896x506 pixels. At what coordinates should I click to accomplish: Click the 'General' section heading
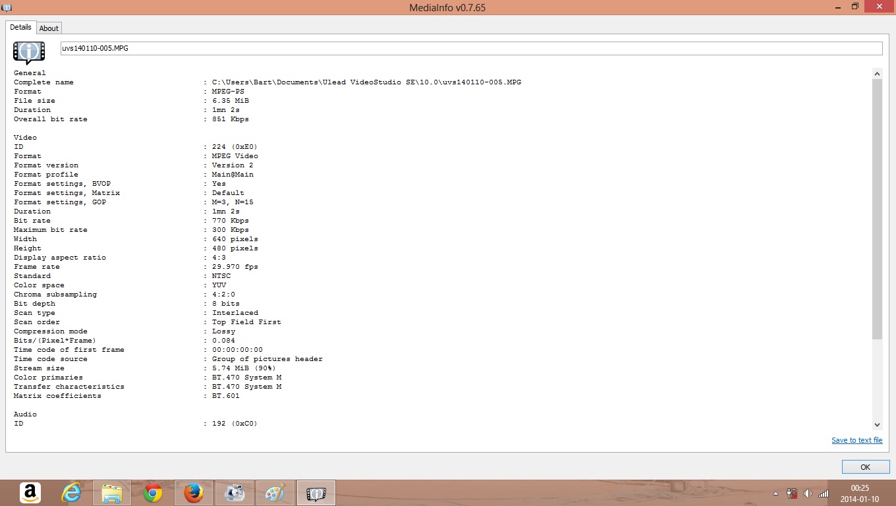30,73
